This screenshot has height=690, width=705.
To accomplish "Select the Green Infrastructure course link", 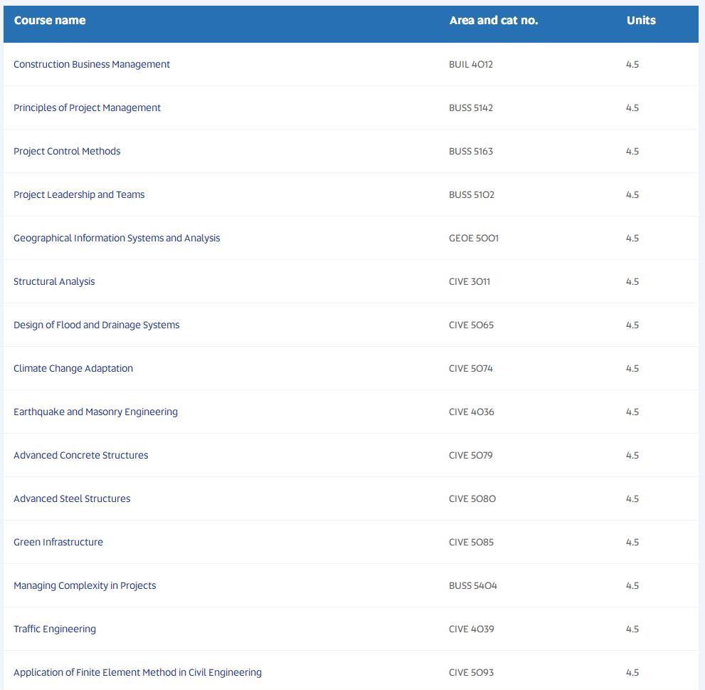I will (x=58, y=543).
